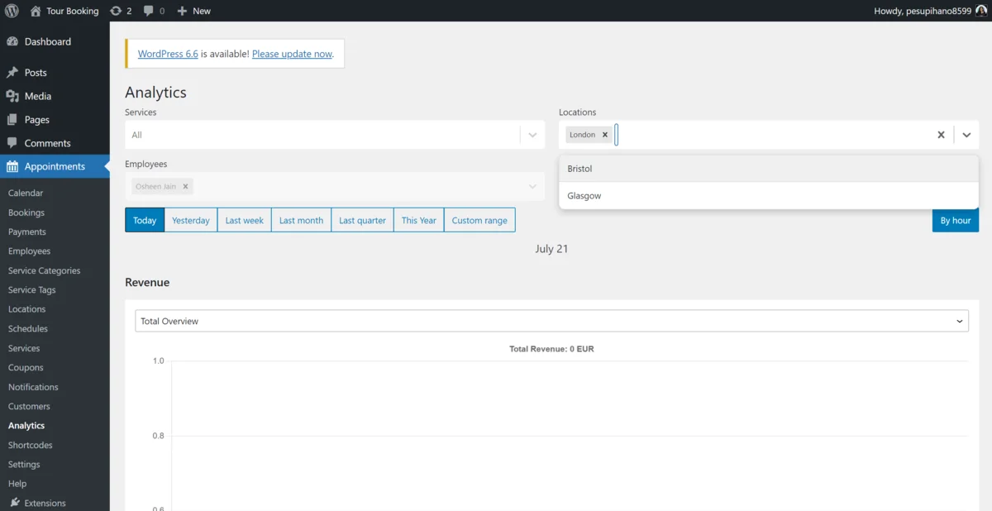The height and width of the screenshot is (511, 992).
Task: Open the Settings submenu item
Action: click(x=24, y=465)
